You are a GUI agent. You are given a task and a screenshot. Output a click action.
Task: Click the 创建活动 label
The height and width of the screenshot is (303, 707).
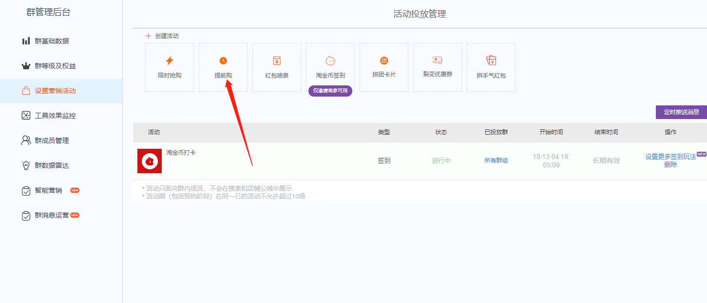[167, 36]
